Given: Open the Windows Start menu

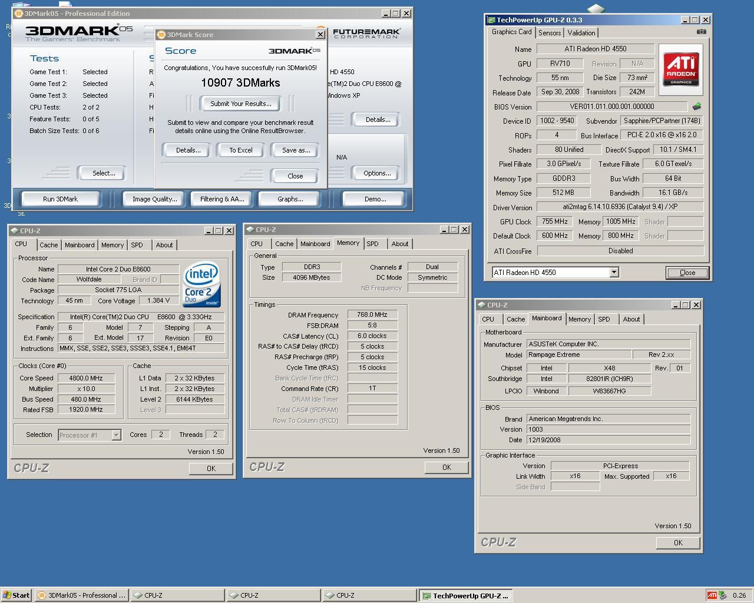Looking at the screenshot, I should point(16,595).
